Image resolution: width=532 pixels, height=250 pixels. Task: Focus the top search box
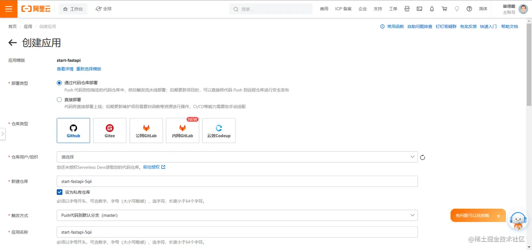click(x=271, y=9)
